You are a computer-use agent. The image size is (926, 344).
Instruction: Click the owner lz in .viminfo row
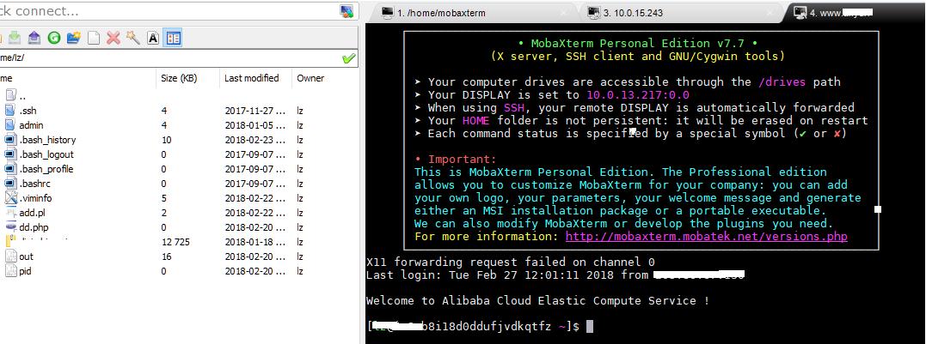pos(300,198)
